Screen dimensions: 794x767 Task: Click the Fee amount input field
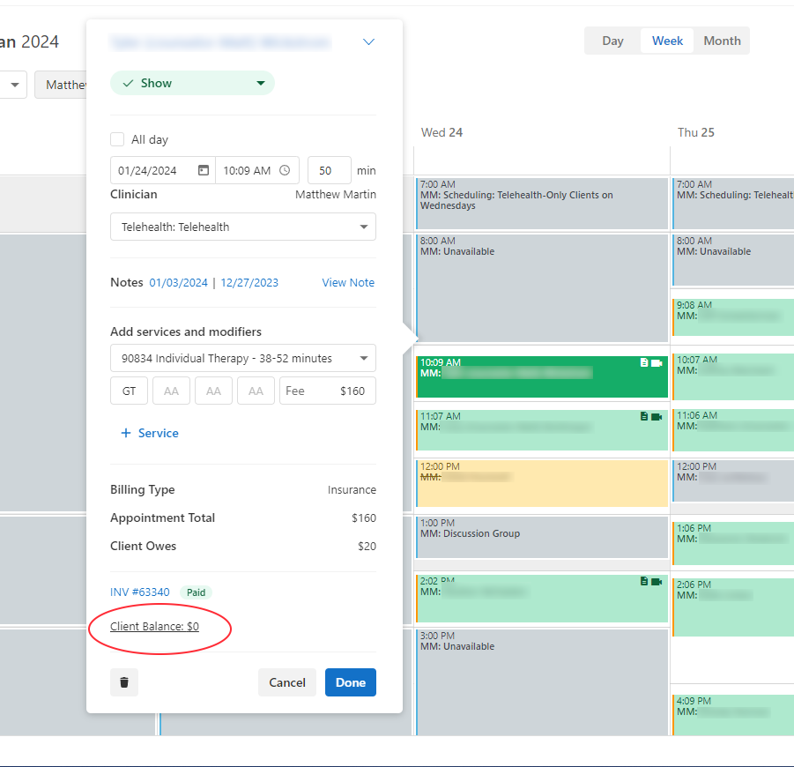(x=328, y=391)
